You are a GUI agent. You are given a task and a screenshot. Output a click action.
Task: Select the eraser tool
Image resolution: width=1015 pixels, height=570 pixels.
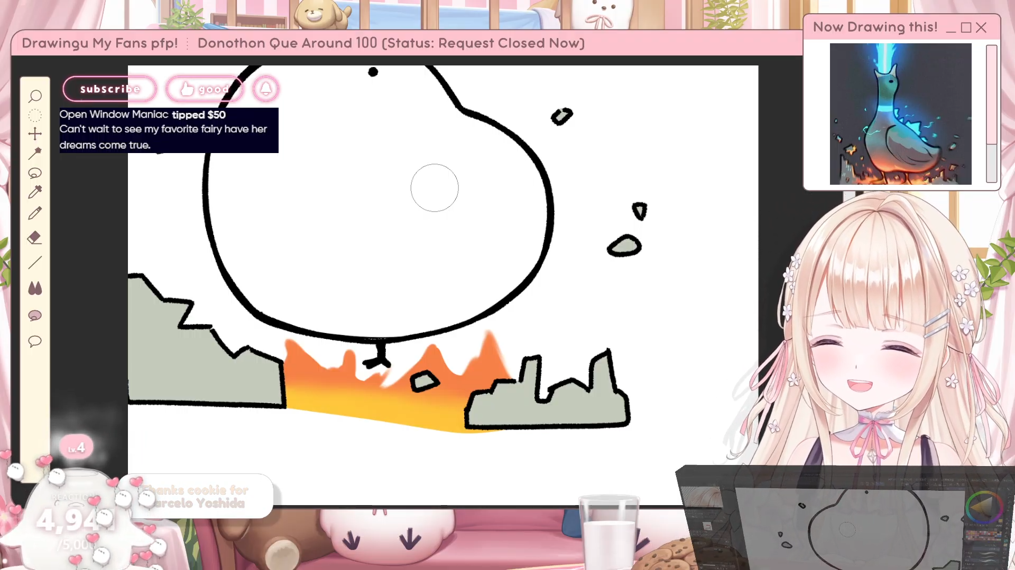point(35,237)
